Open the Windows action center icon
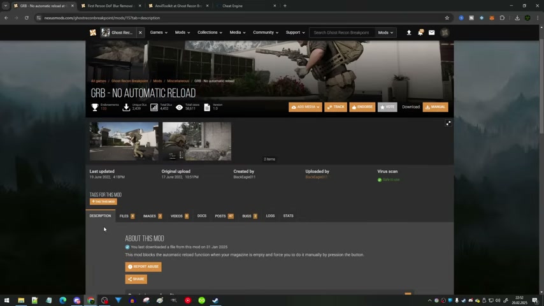Image resolution: width=544 pixels, height=306 pixels. pyautogui.click(x=535, y=300)
